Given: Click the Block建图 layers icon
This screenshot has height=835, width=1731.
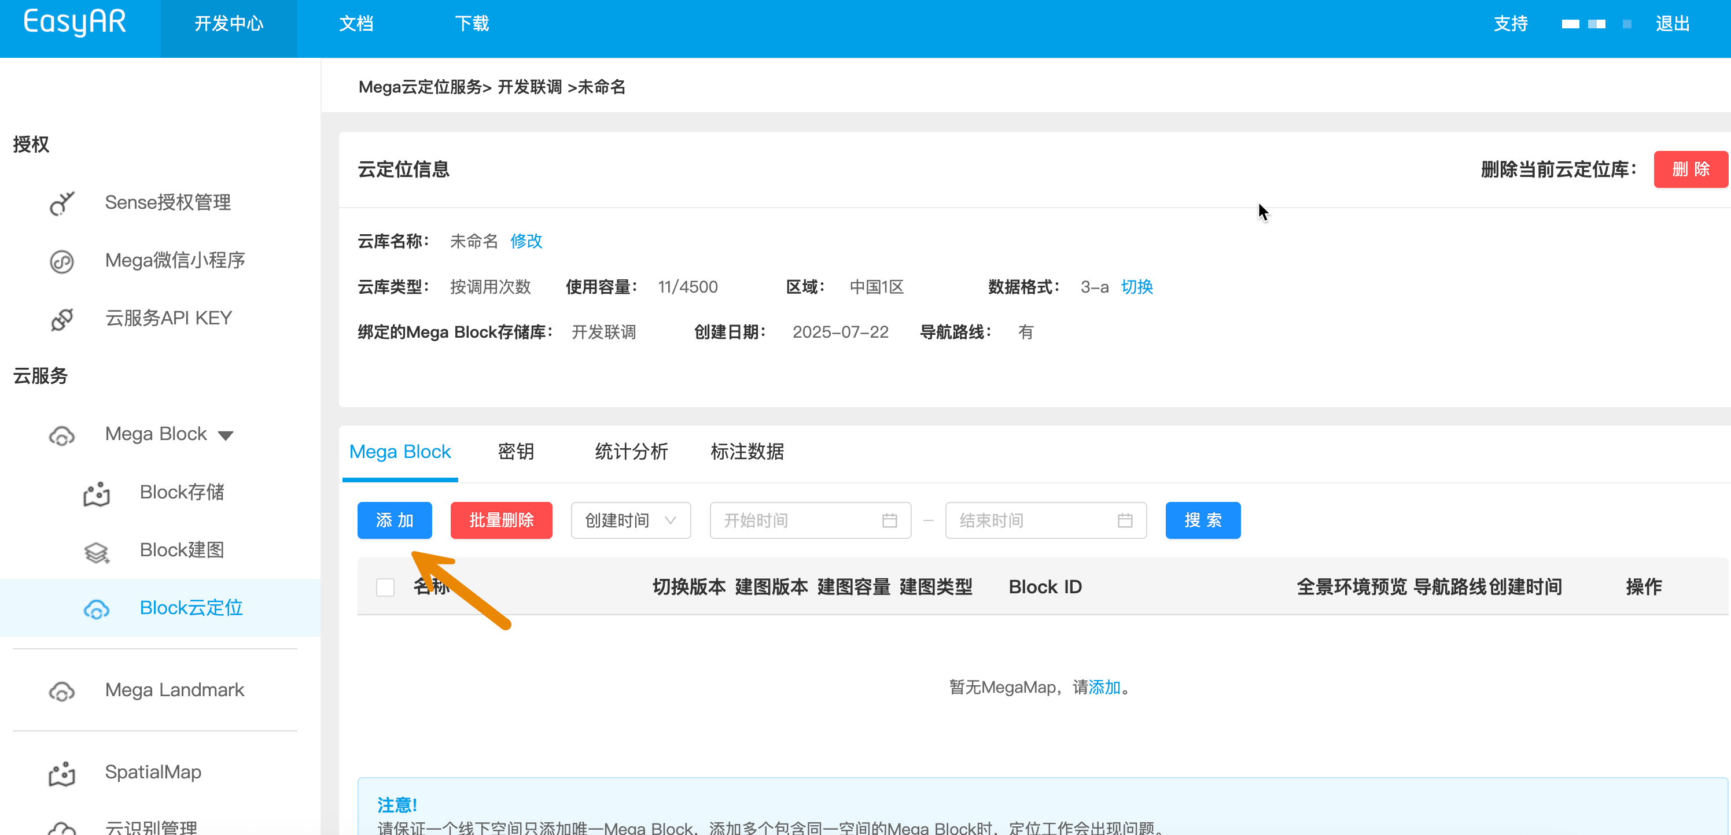Looking at the screenshot, I should [96, 552].
